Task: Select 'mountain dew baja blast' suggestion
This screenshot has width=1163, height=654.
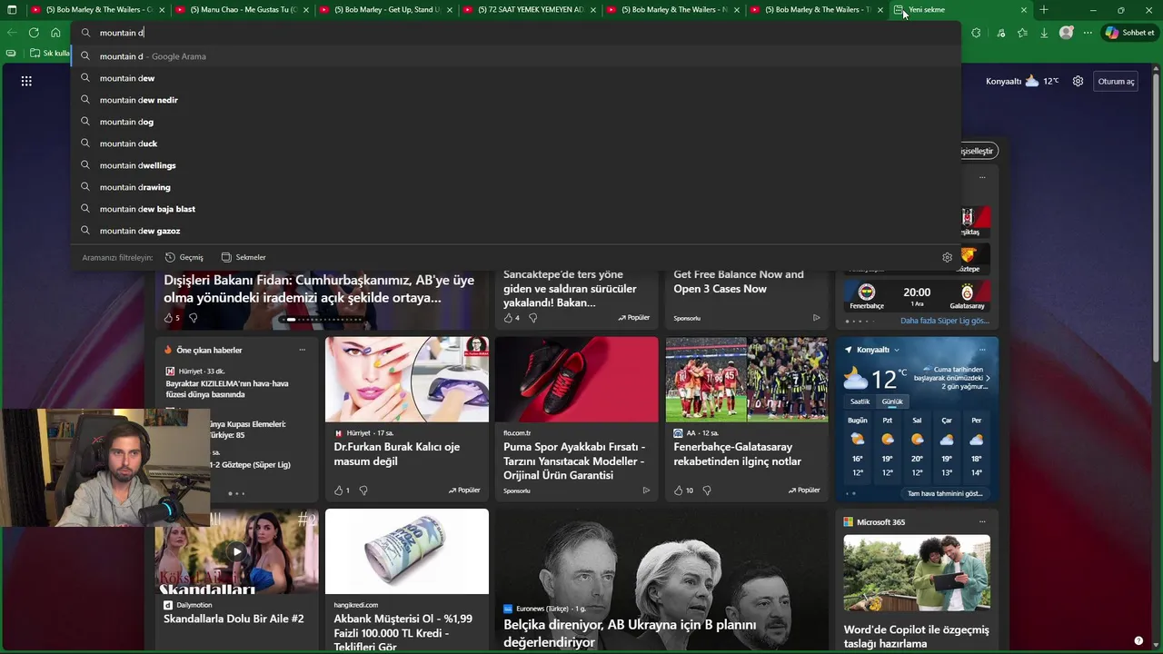Action: [x=515, y=209]
